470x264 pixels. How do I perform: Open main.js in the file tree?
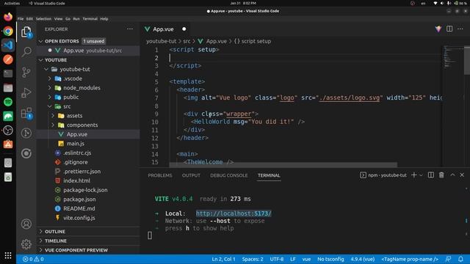pyautogui.click(x=75, y=144)
